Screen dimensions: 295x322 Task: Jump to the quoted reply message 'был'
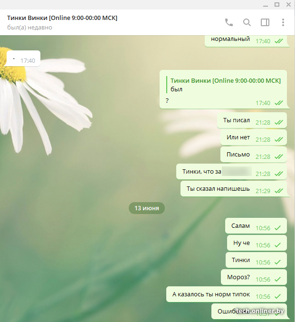point(224,85)
